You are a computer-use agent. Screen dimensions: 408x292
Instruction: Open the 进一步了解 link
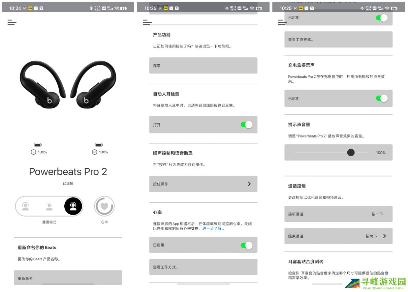click(213, 228)
